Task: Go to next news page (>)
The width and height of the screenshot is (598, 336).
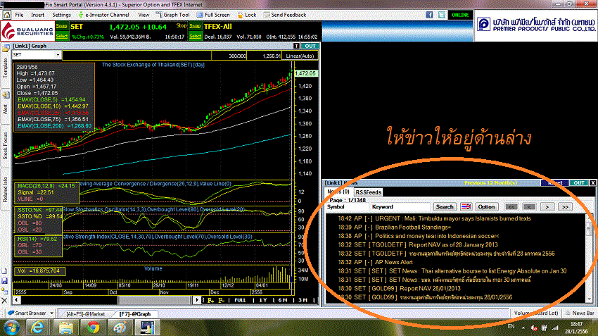Action: [547, 207]
